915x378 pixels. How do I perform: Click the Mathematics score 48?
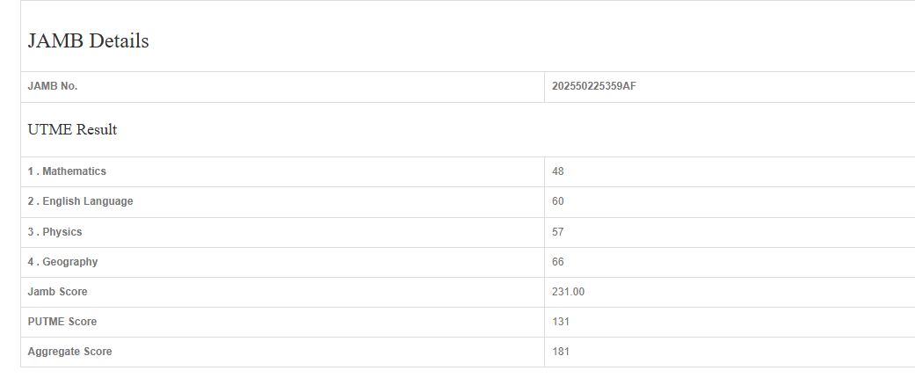tap(558, 171)
